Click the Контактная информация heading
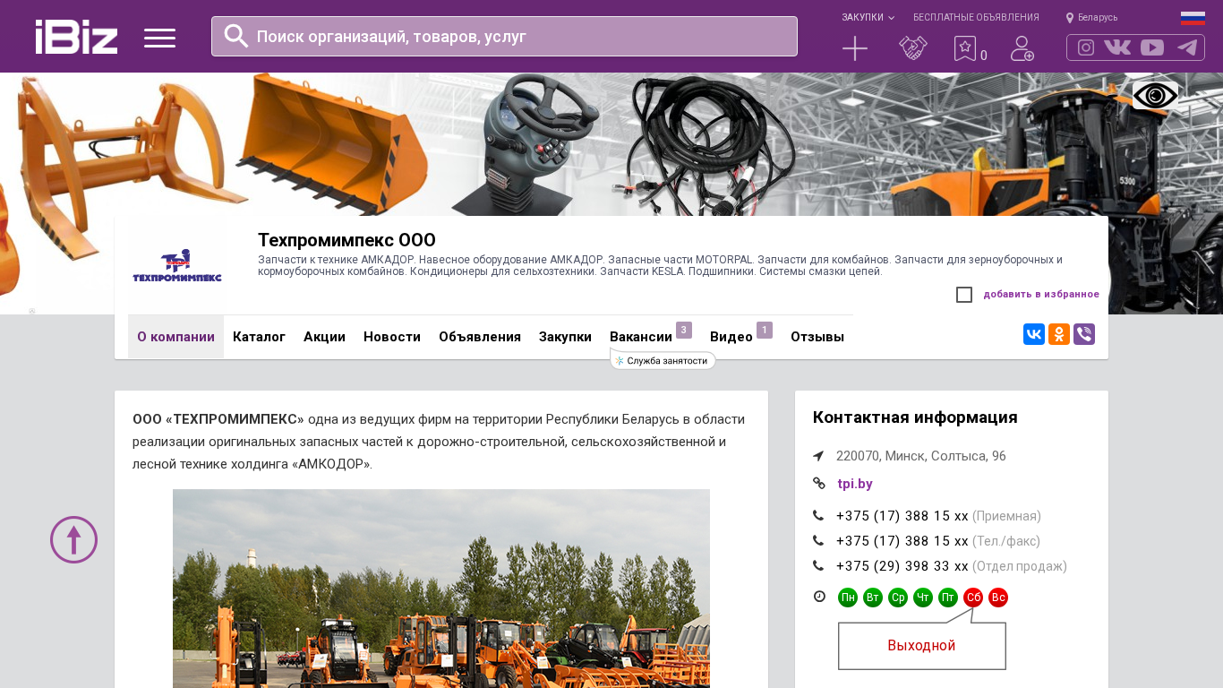The width and height of the screenshot is (1223, 688). pos(915,417)
